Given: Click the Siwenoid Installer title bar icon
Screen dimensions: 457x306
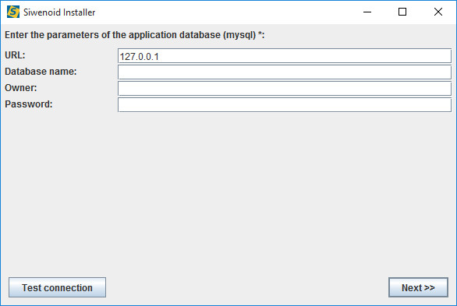Looking at the screenshot, I should pyautogui.click(x=13, y=12).
